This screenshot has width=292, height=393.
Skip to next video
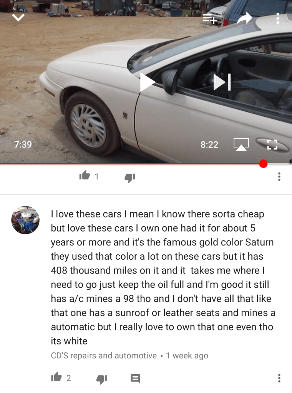(222, 82)
